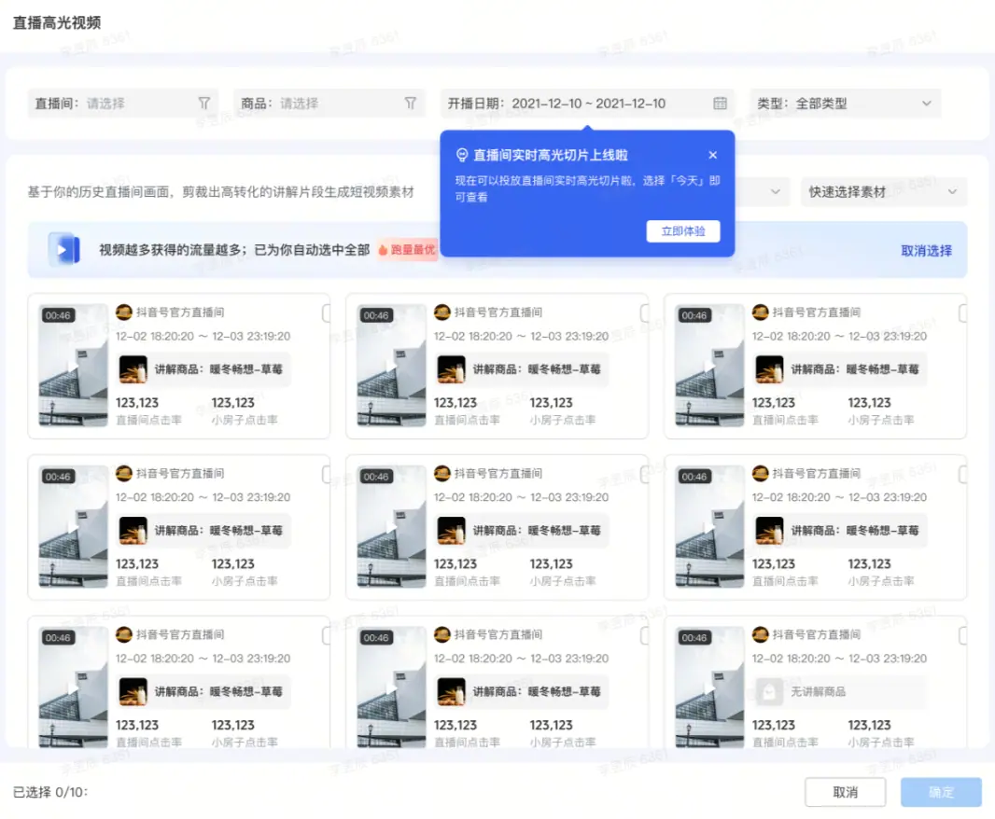995x819 pixels.
Task: Select the checkbox on the second-row left card
Action: (x=327, y=474)
